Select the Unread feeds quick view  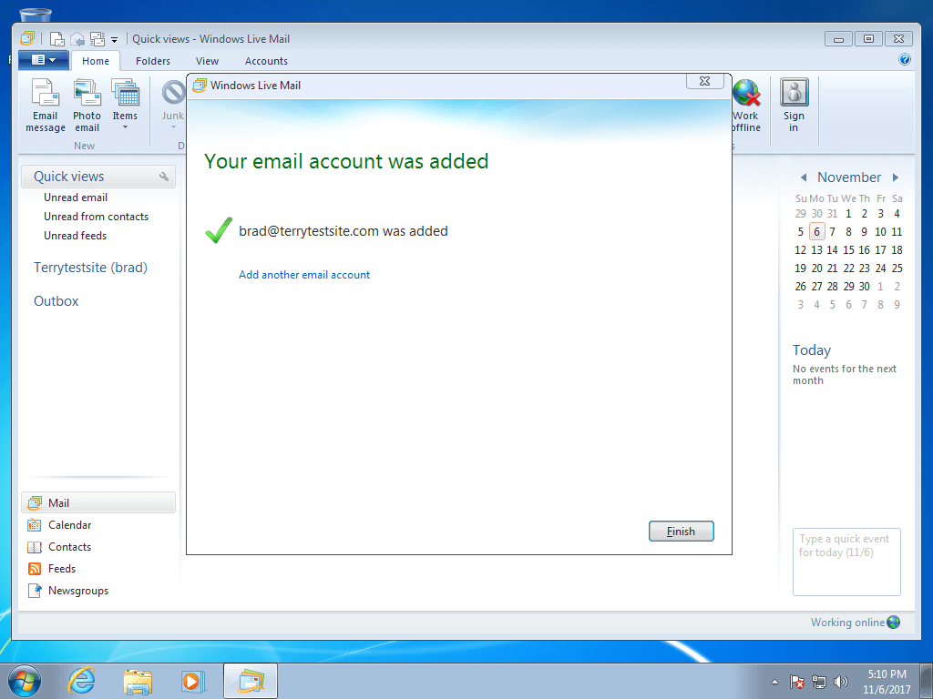point(75,236)
